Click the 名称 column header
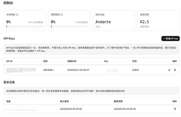 pos(45,61)
